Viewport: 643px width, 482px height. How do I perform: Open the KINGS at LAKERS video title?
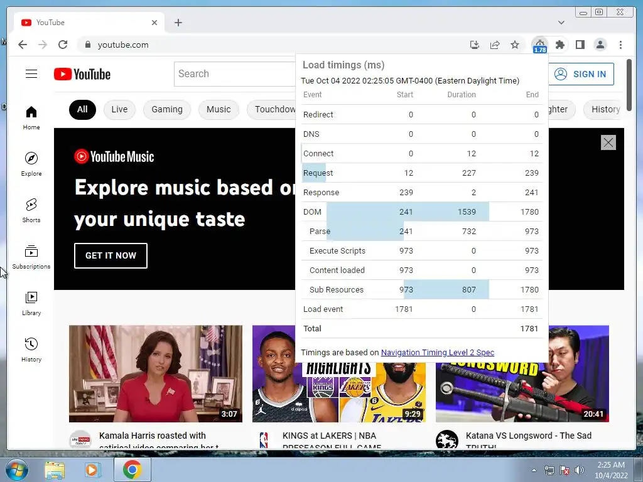[x=332, y=440]
